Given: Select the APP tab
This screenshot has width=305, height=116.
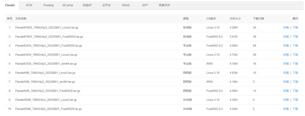Looking at the screenshot, I should point(145,5).
